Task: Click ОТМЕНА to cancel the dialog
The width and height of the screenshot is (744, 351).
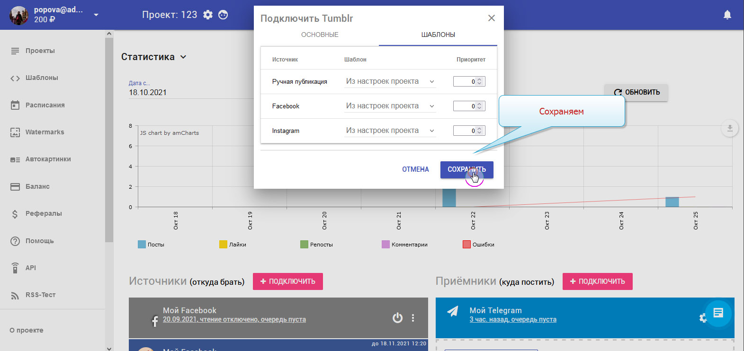Action: pyautogui.click(x=415, y=169)
